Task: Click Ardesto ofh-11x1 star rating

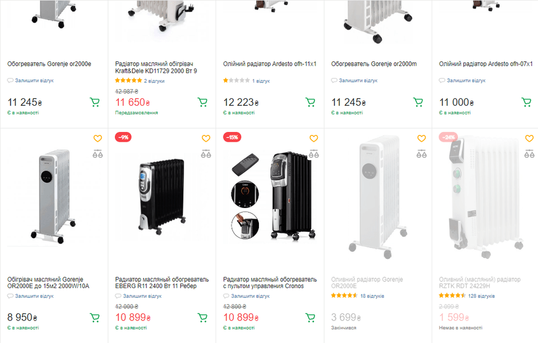Action: click(x=236, y=81)
